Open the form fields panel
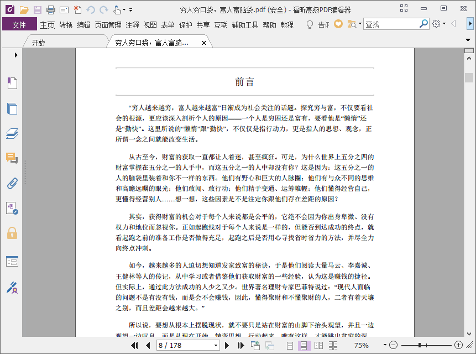476x354 pixels. click(x=12, y=261)
